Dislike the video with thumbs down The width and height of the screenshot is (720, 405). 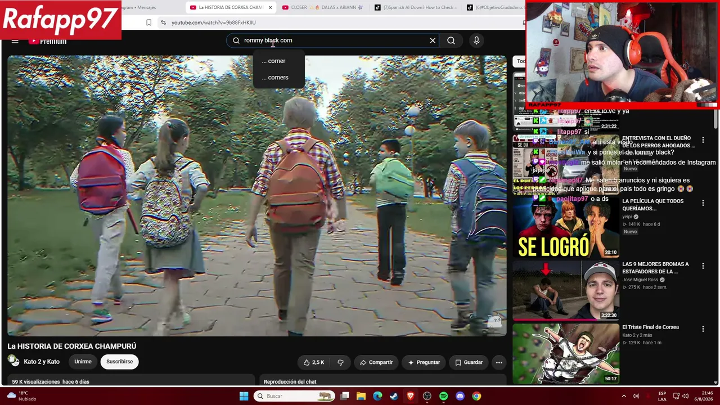(x=340, y=362)
